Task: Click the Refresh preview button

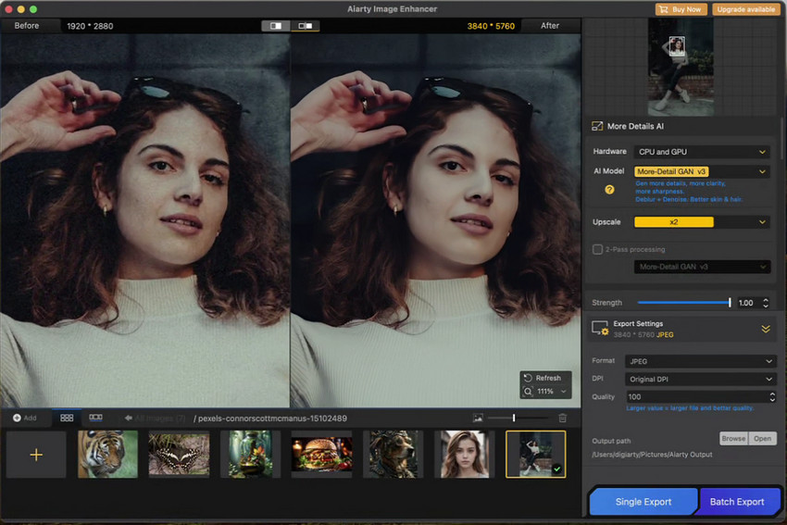Action: [x=543, y=378]
